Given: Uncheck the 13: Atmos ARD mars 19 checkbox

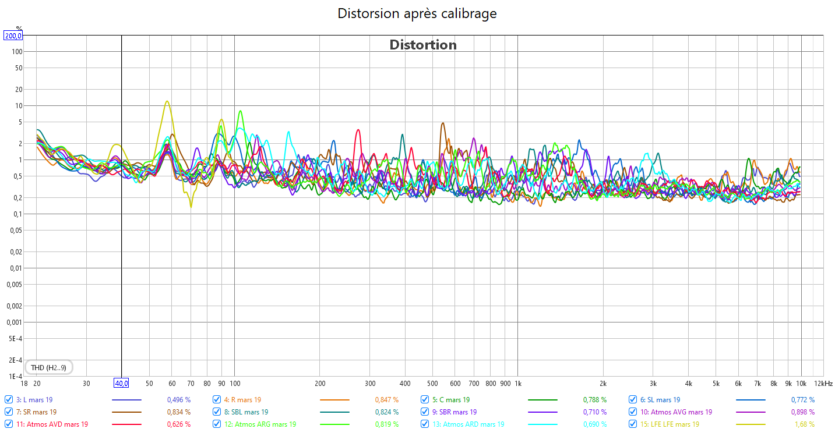Looking at the screenshot, I should click(425, 424).
